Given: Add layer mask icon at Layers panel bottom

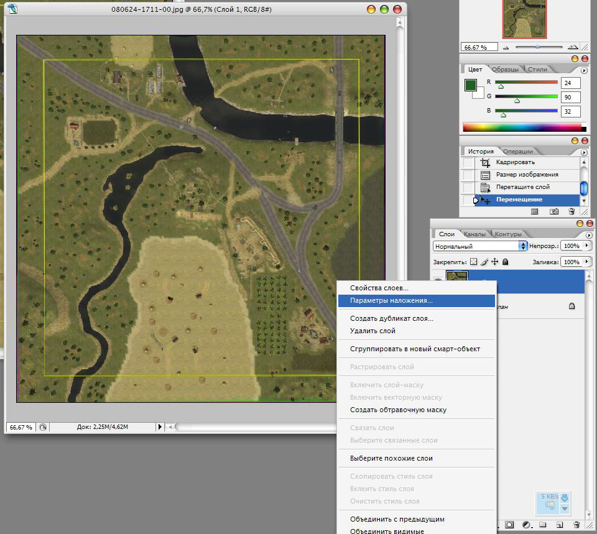Looking at the screenshot, I should pyautogui.click(x=509, y=525).
